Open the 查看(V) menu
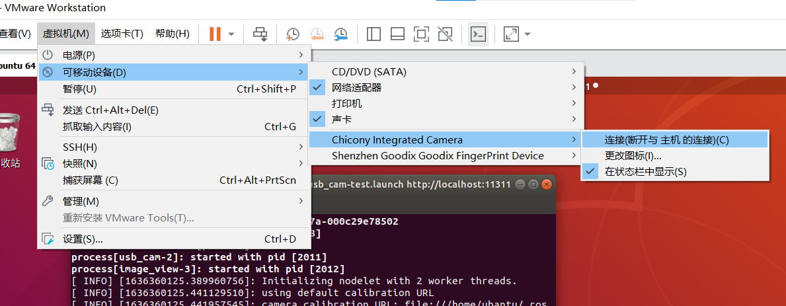The height and width of the screenshot is (306, 786). click(x=15, y=34)
